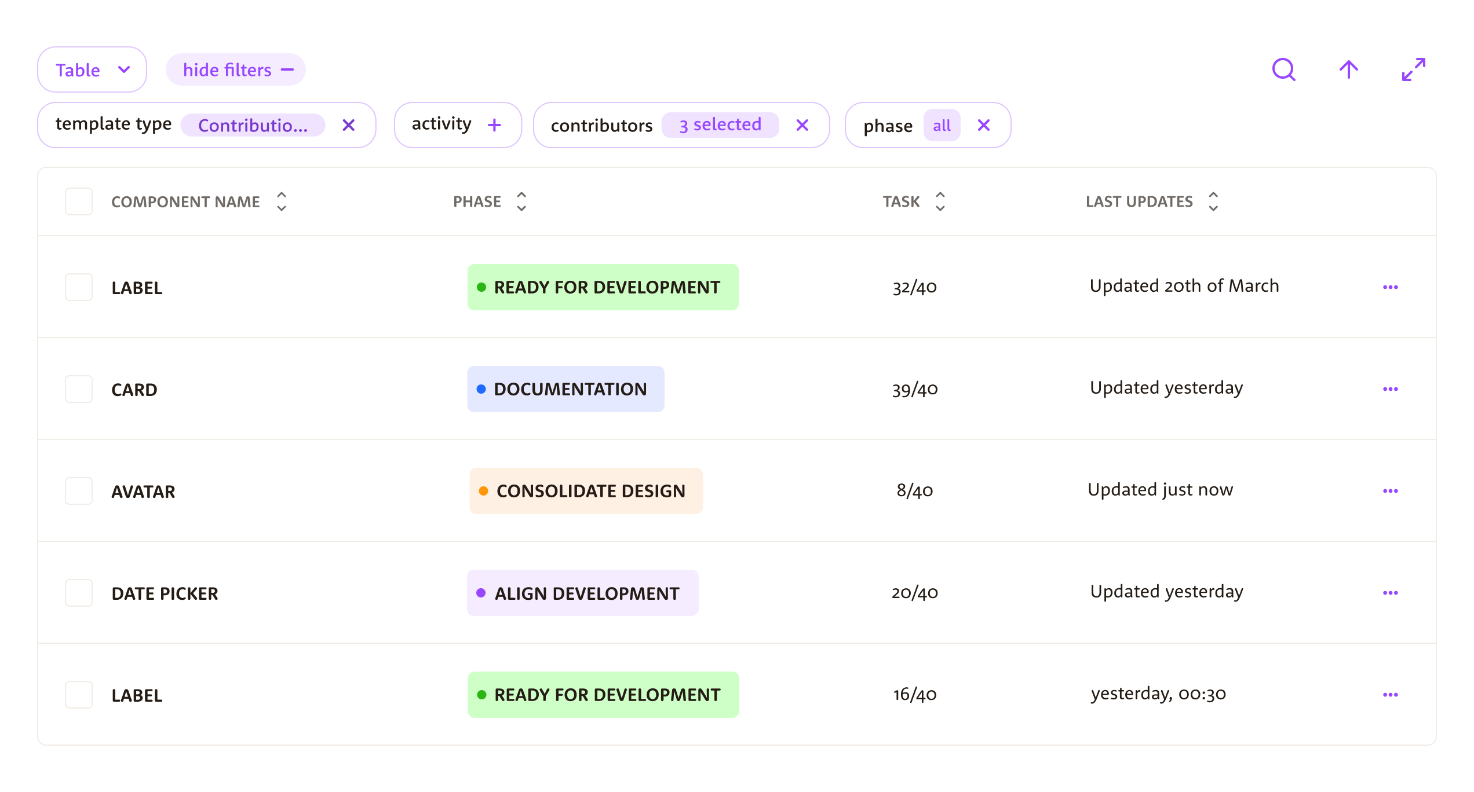Tick the select-all header checkbox
Screen dimensions: 1474x792
click(x=79, y=201)
